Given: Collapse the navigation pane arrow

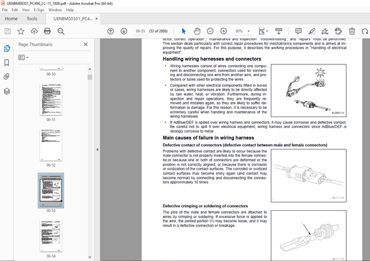Looking at the screenshot, I should click(97, 149).
